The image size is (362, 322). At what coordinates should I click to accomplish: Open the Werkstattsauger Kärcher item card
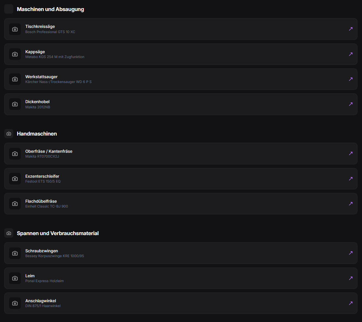[181, 79]
